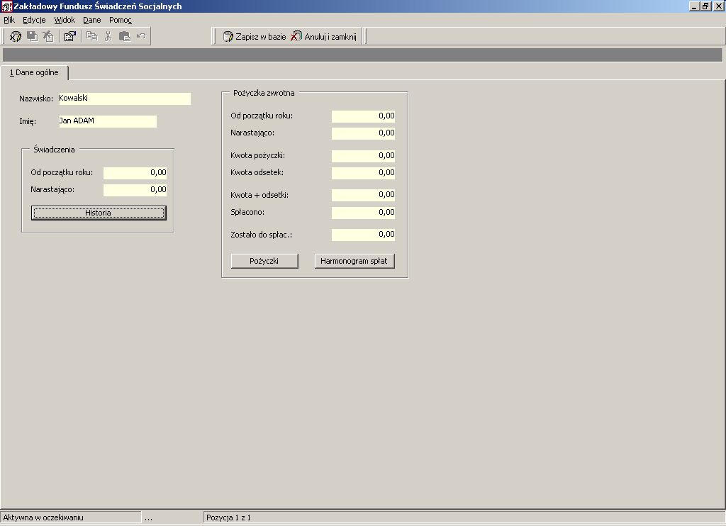Open the Widok menu
The image size is (726, 526).
pyautogui.click(x=65, y=20)
